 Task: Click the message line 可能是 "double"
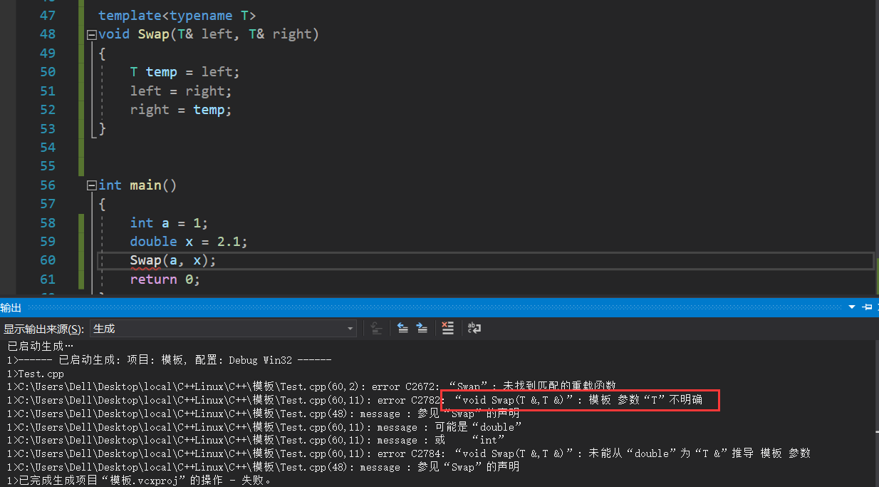coord(264,427)
